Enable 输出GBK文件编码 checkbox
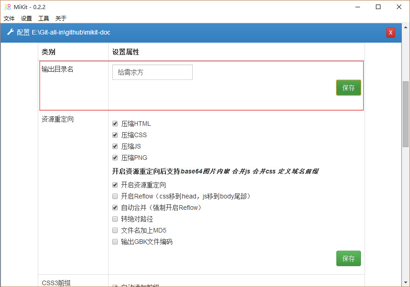This screenshot has width=410, height=287. click(115, 242)
